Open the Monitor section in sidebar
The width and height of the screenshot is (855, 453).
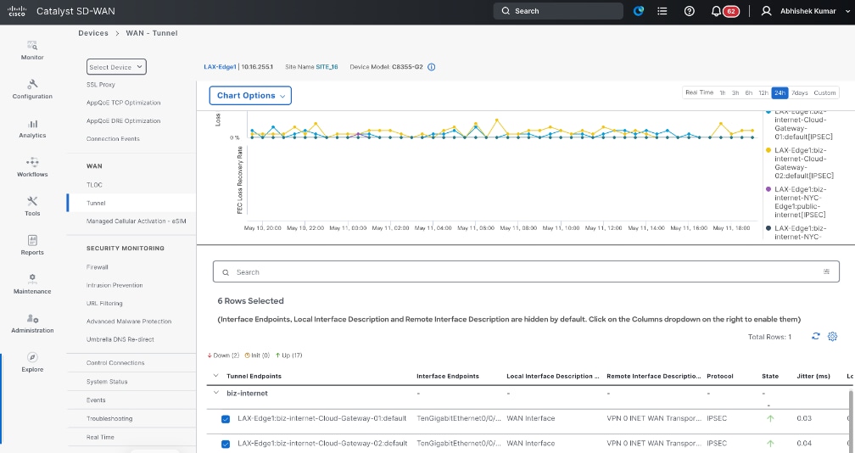(x=32, y=49)
